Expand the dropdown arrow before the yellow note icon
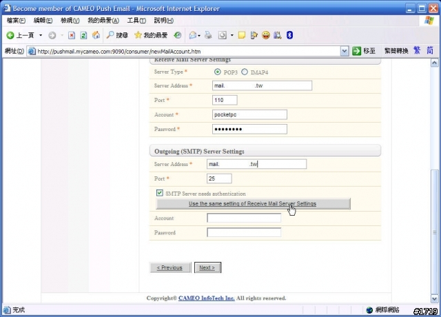Viewport: 441px width, 317px height. 232,35
